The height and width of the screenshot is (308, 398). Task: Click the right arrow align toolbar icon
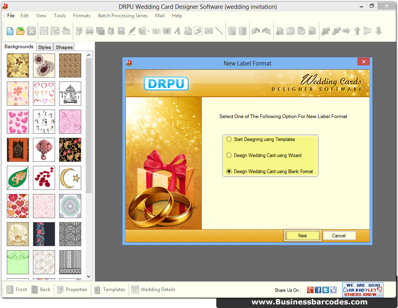point(346,31)
